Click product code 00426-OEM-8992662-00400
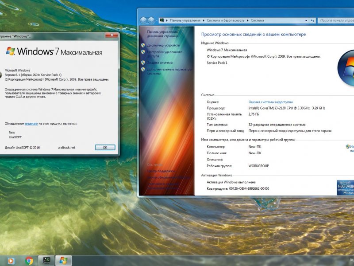The width and height of the screenshot is (354, 266). (x=249, y=188)
